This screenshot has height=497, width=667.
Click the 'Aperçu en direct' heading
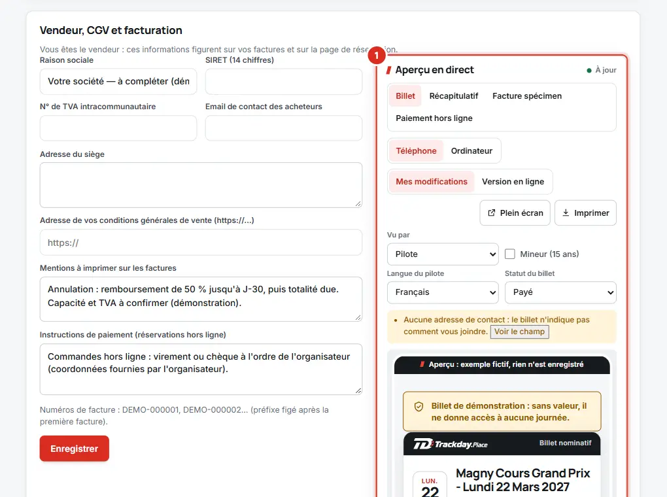434,70
